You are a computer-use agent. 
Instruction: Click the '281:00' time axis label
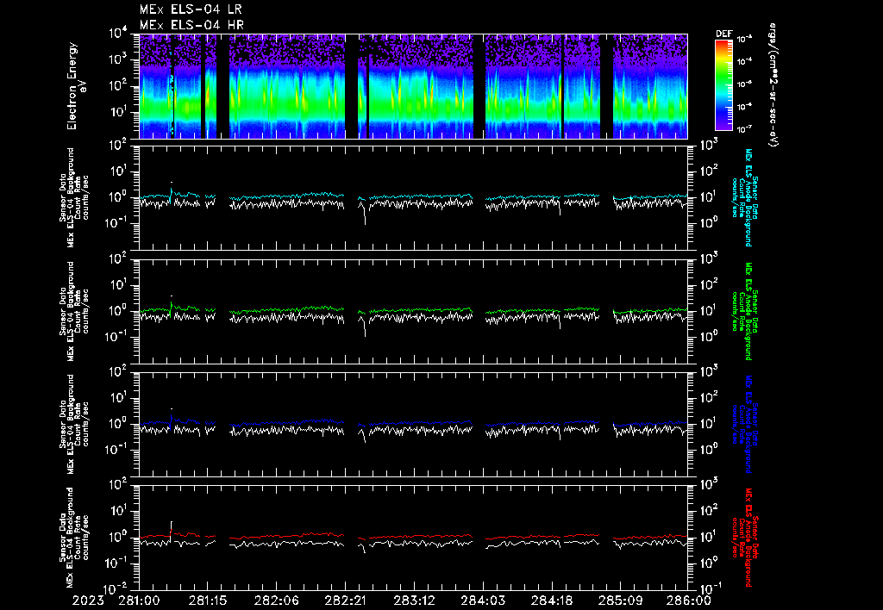pos(139,601)
